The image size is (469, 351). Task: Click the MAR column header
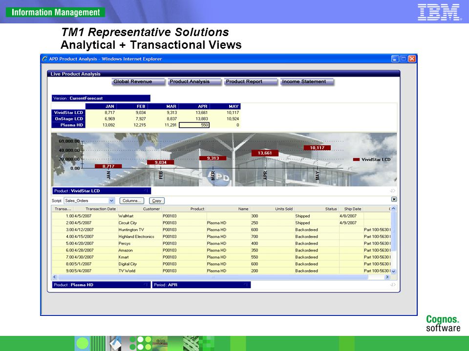(x=163, y=106)
